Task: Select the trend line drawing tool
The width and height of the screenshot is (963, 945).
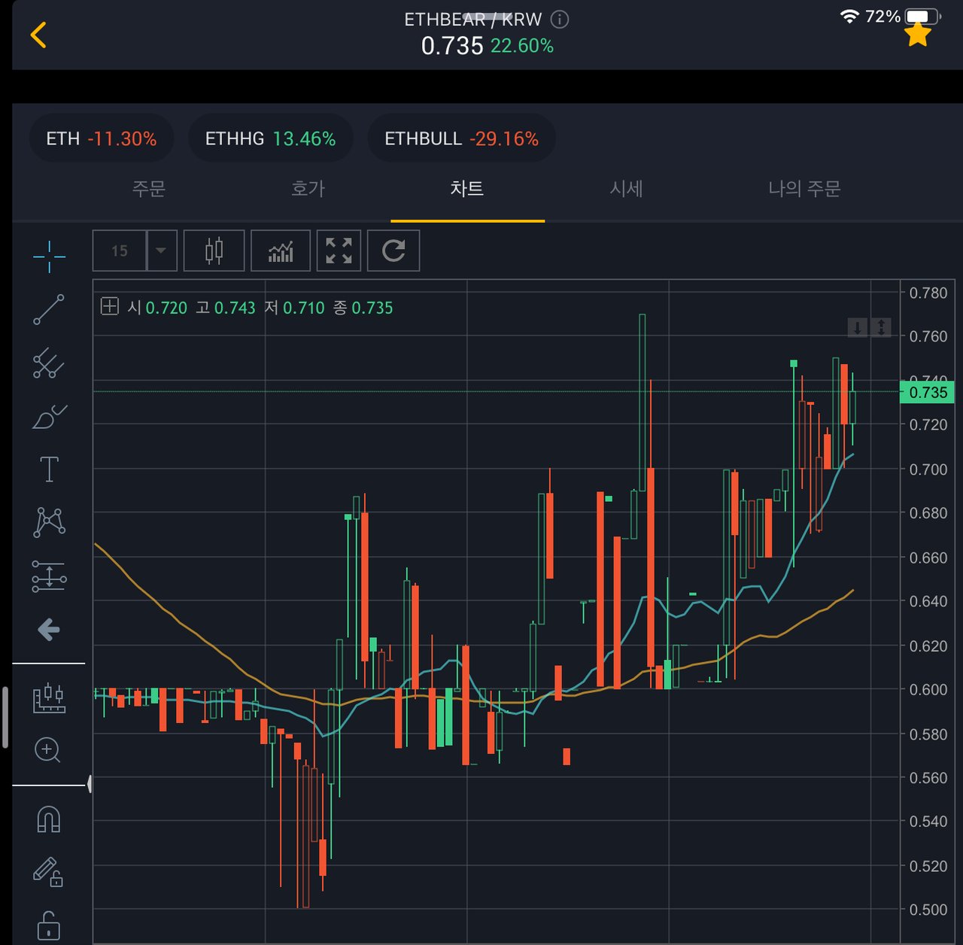Action: [x=49, y=311]
